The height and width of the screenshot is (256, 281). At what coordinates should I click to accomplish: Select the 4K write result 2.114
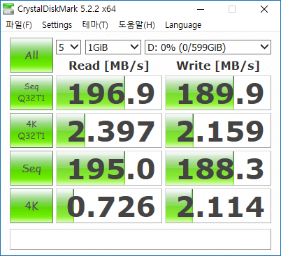218,206
